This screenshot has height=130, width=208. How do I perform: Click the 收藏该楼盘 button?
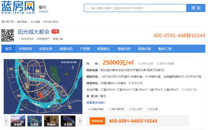[96, 109]
